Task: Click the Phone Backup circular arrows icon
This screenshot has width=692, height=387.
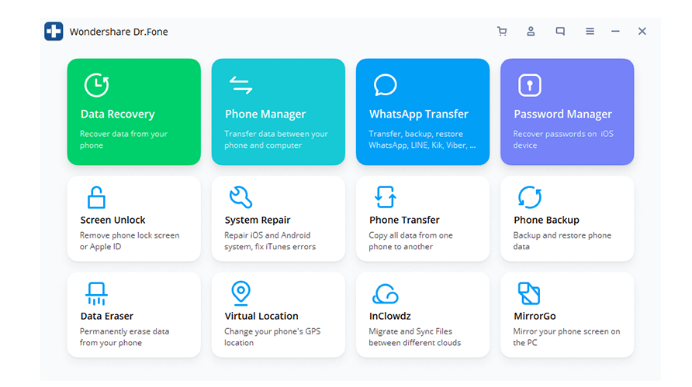Action: click(529, 197)
